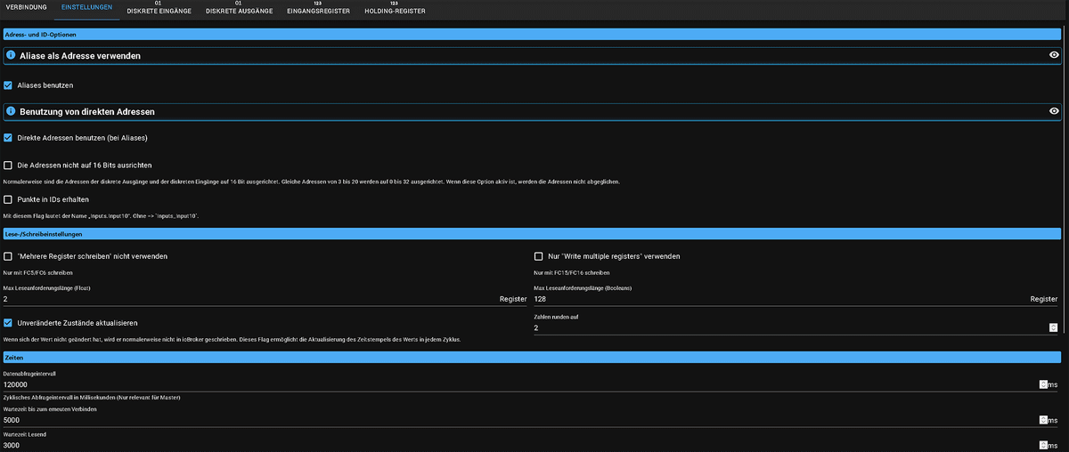This screenshot has width=1069, height=452.
Task: Click the Nur mit FC15/FC16 schreiben hint
Action: pyautogui.click(x=572, y=272)
